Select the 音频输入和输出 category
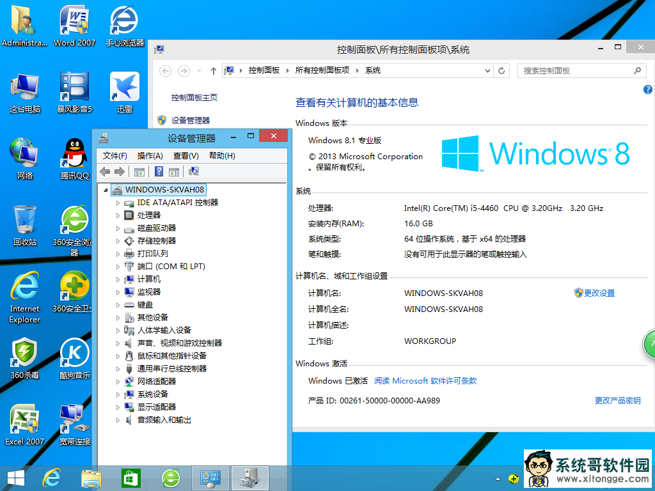Viewport: 655px width, 491px height. (164, 420)
